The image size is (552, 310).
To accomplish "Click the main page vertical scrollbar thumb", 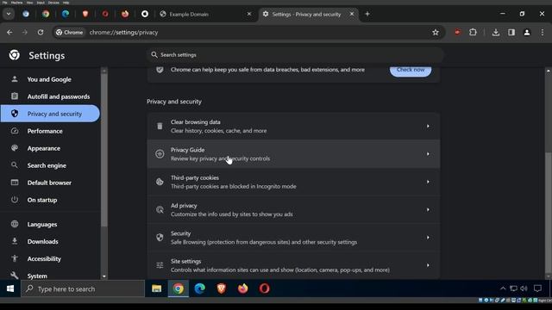I will tap(549, 213).
